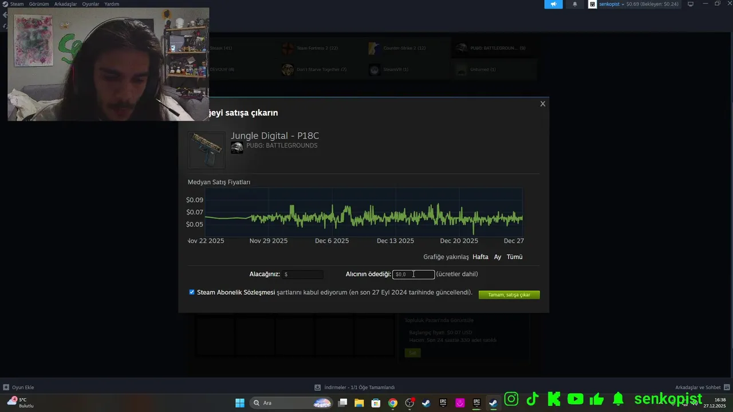Open wallet balance $0.69 details
The width and height of the screenshot is (733, 412).
click(652, 4)
